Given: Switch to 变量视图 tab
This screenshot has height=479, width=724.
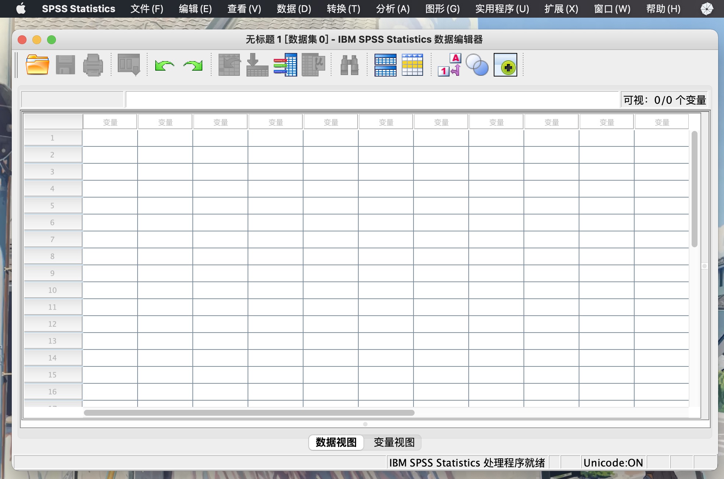Looking at the screenshot, I should pyautogui.click(x=394, y=442).
